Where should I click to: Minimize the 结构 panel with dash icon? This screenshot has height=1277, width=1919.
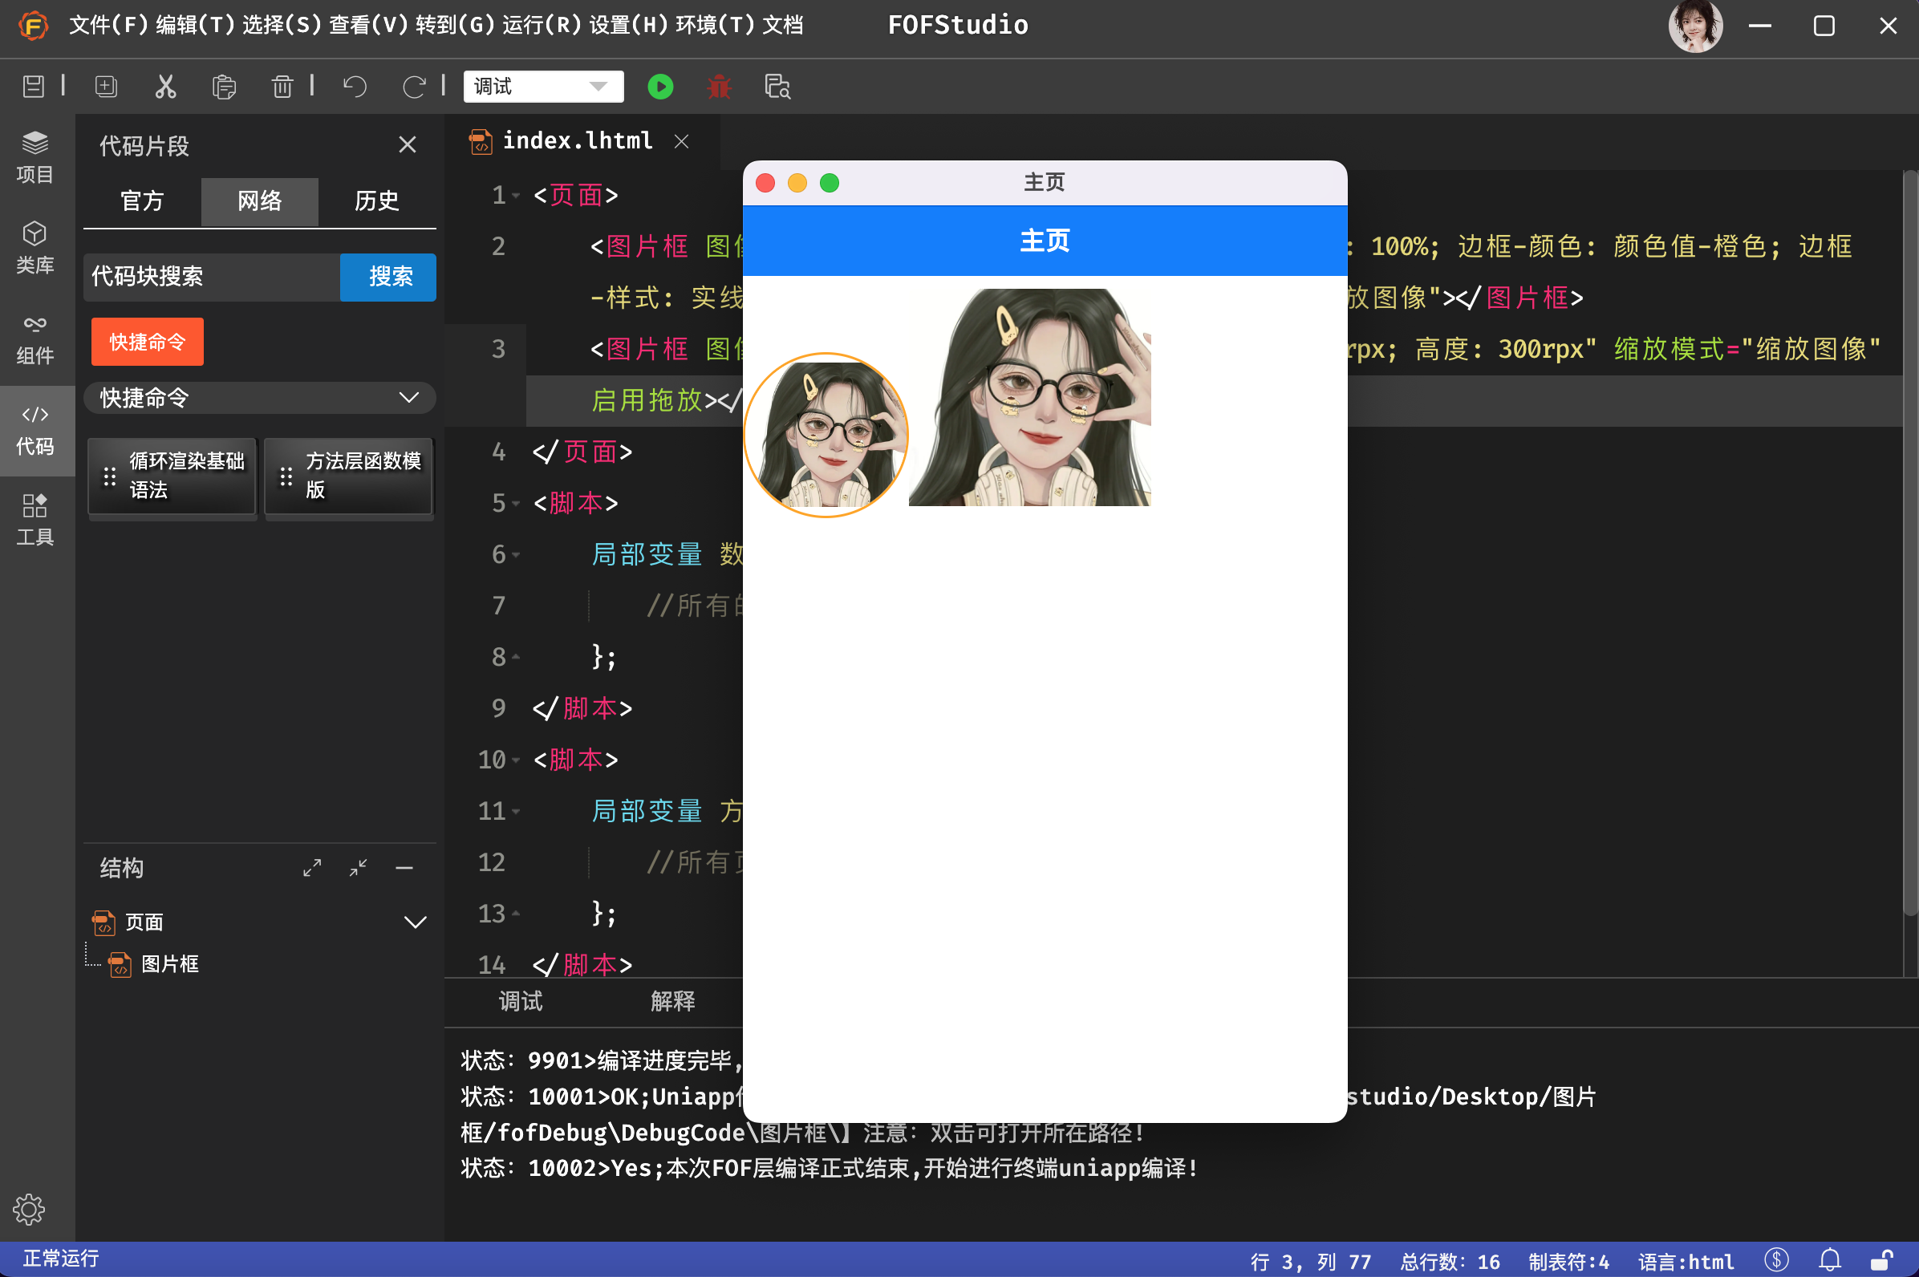click(404, 868)
